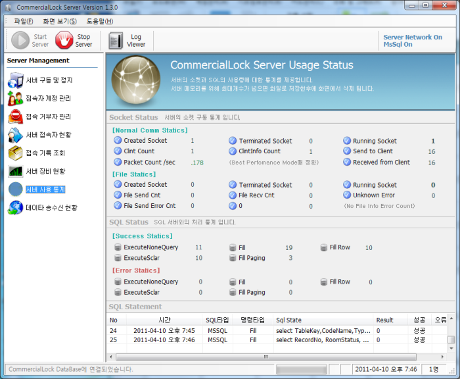Click the '2011-04-10 오후 7:45' time cell
The image size is (460, 379).
coord(164,331)
